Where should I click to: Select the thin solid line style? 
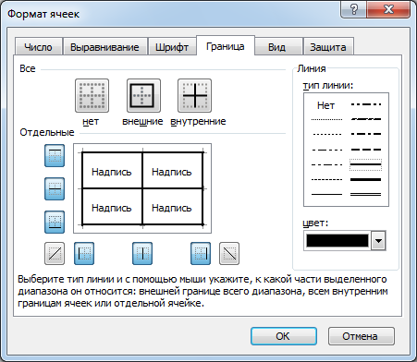point(326,194)
